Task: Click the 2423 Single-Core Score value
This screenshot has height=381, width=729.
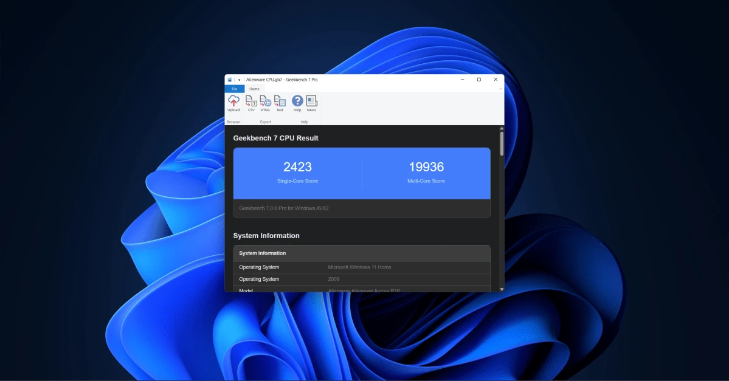Action: click(x=297, y=167)
